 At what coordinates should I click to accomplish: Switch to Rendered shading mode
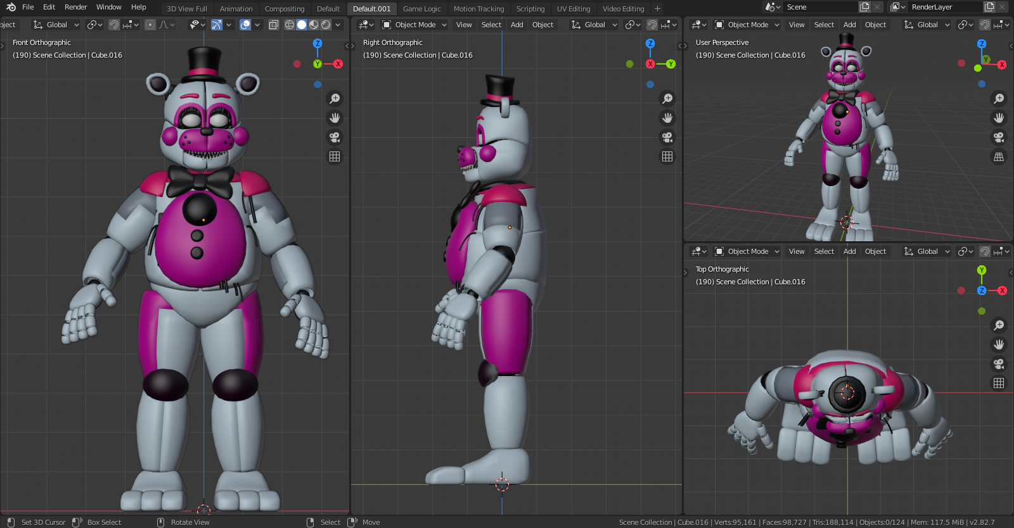coord(326,25)
